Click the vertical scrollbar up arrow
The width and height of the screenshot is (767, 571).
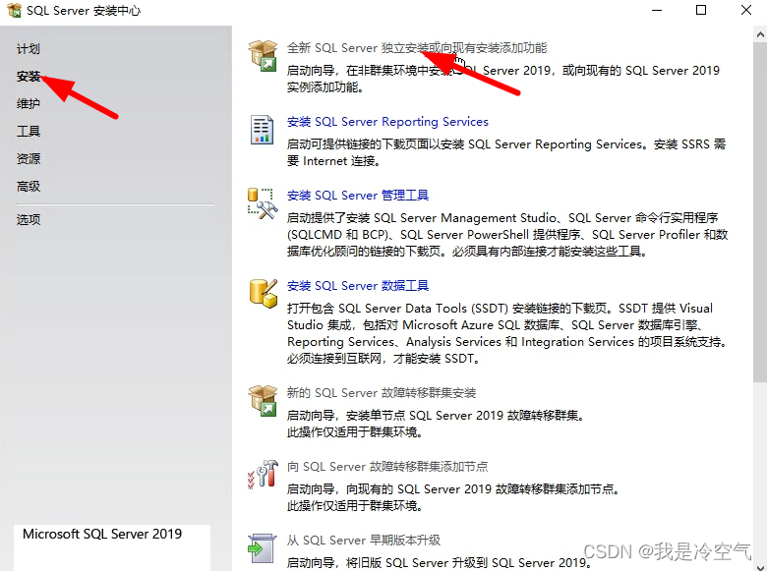click(760, 34)
